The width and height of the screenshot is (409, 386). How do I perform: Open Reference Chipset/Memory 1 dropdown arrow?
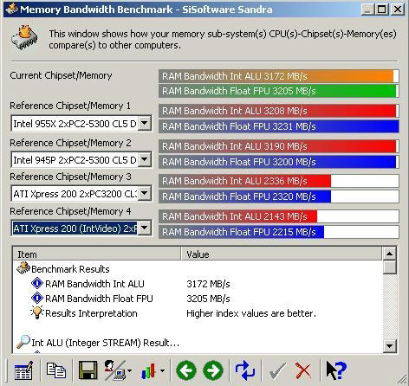(145, 124)
